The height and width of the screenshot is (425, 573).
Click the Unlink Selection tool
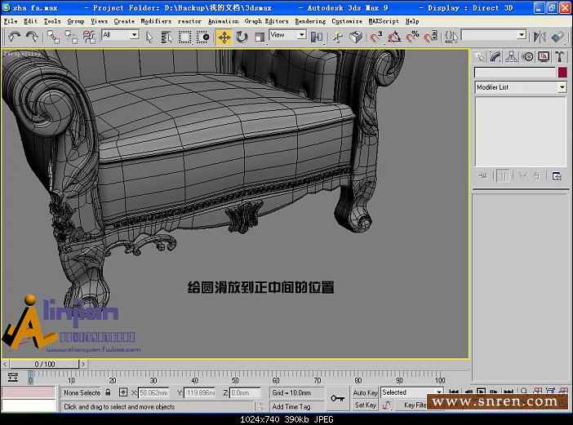tap(71, 37)
